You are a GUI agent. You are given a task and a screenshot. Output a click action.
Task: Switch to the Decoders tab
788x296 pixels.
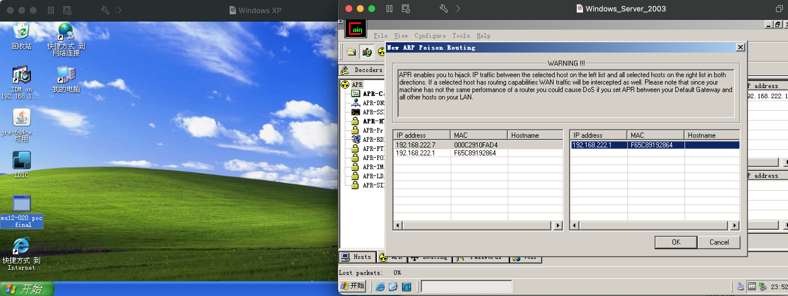[x=362, y=70]
